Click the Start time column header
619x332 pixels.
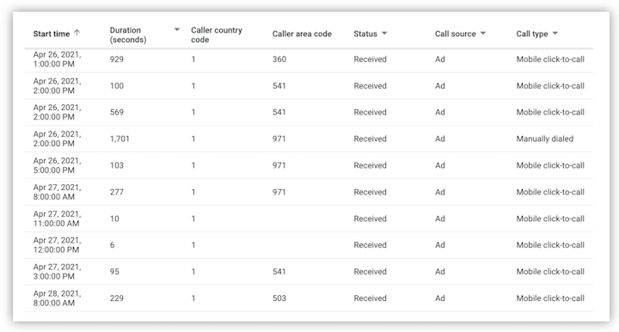coord(52,34)
